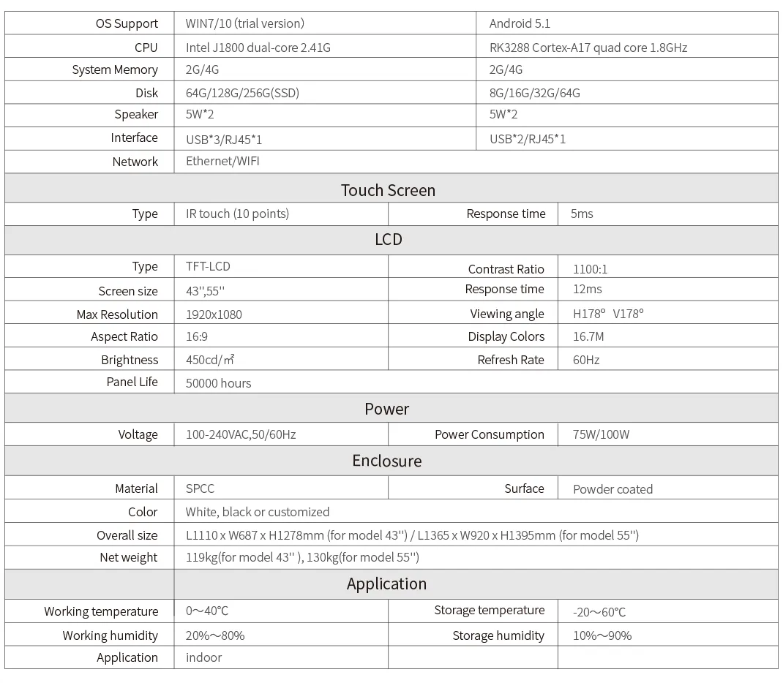The image size is (783, 683).
Task: Select the Storage humidity 10%~90% value
Action: [602, 635]
